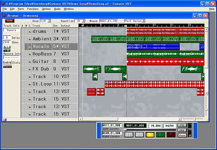Click the yellow Stop transport button
The height and width of the screenshot is (150, 217).
pos(150,134)
